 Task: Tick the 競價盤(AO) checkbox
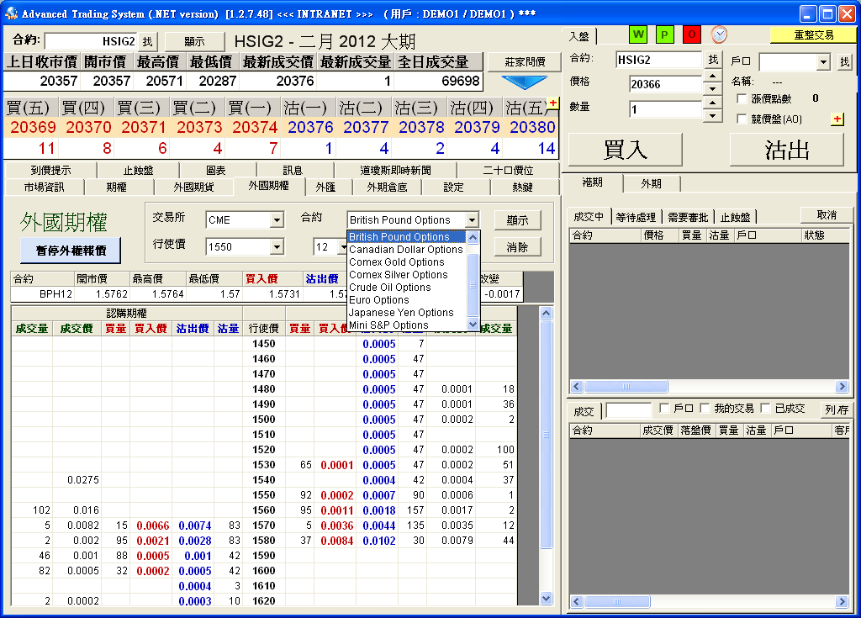point(742,119)
